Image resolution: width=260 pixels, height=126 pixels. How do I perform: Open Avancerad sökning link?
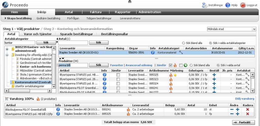pyautogui.click(x=139, y=65)
